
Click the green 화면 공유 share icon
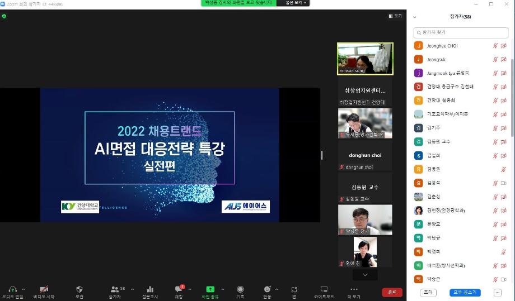(x=210, y=289)
